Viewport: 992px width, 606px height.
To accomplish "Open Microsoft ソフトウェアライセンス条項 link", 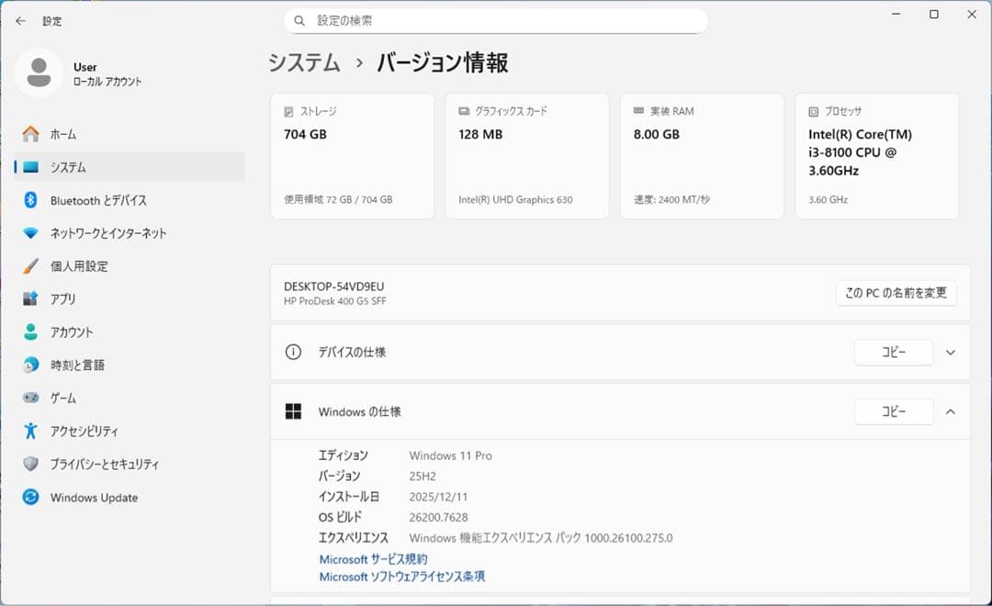I will 402,577.
